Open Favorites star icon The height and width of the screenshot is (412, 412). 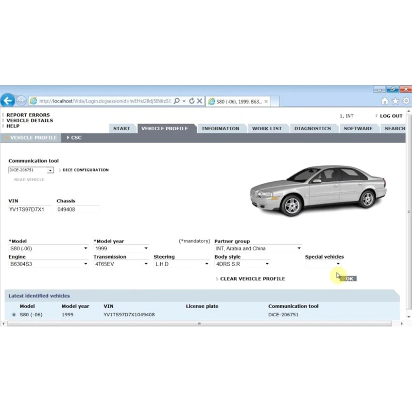click(x=396, y=101)
